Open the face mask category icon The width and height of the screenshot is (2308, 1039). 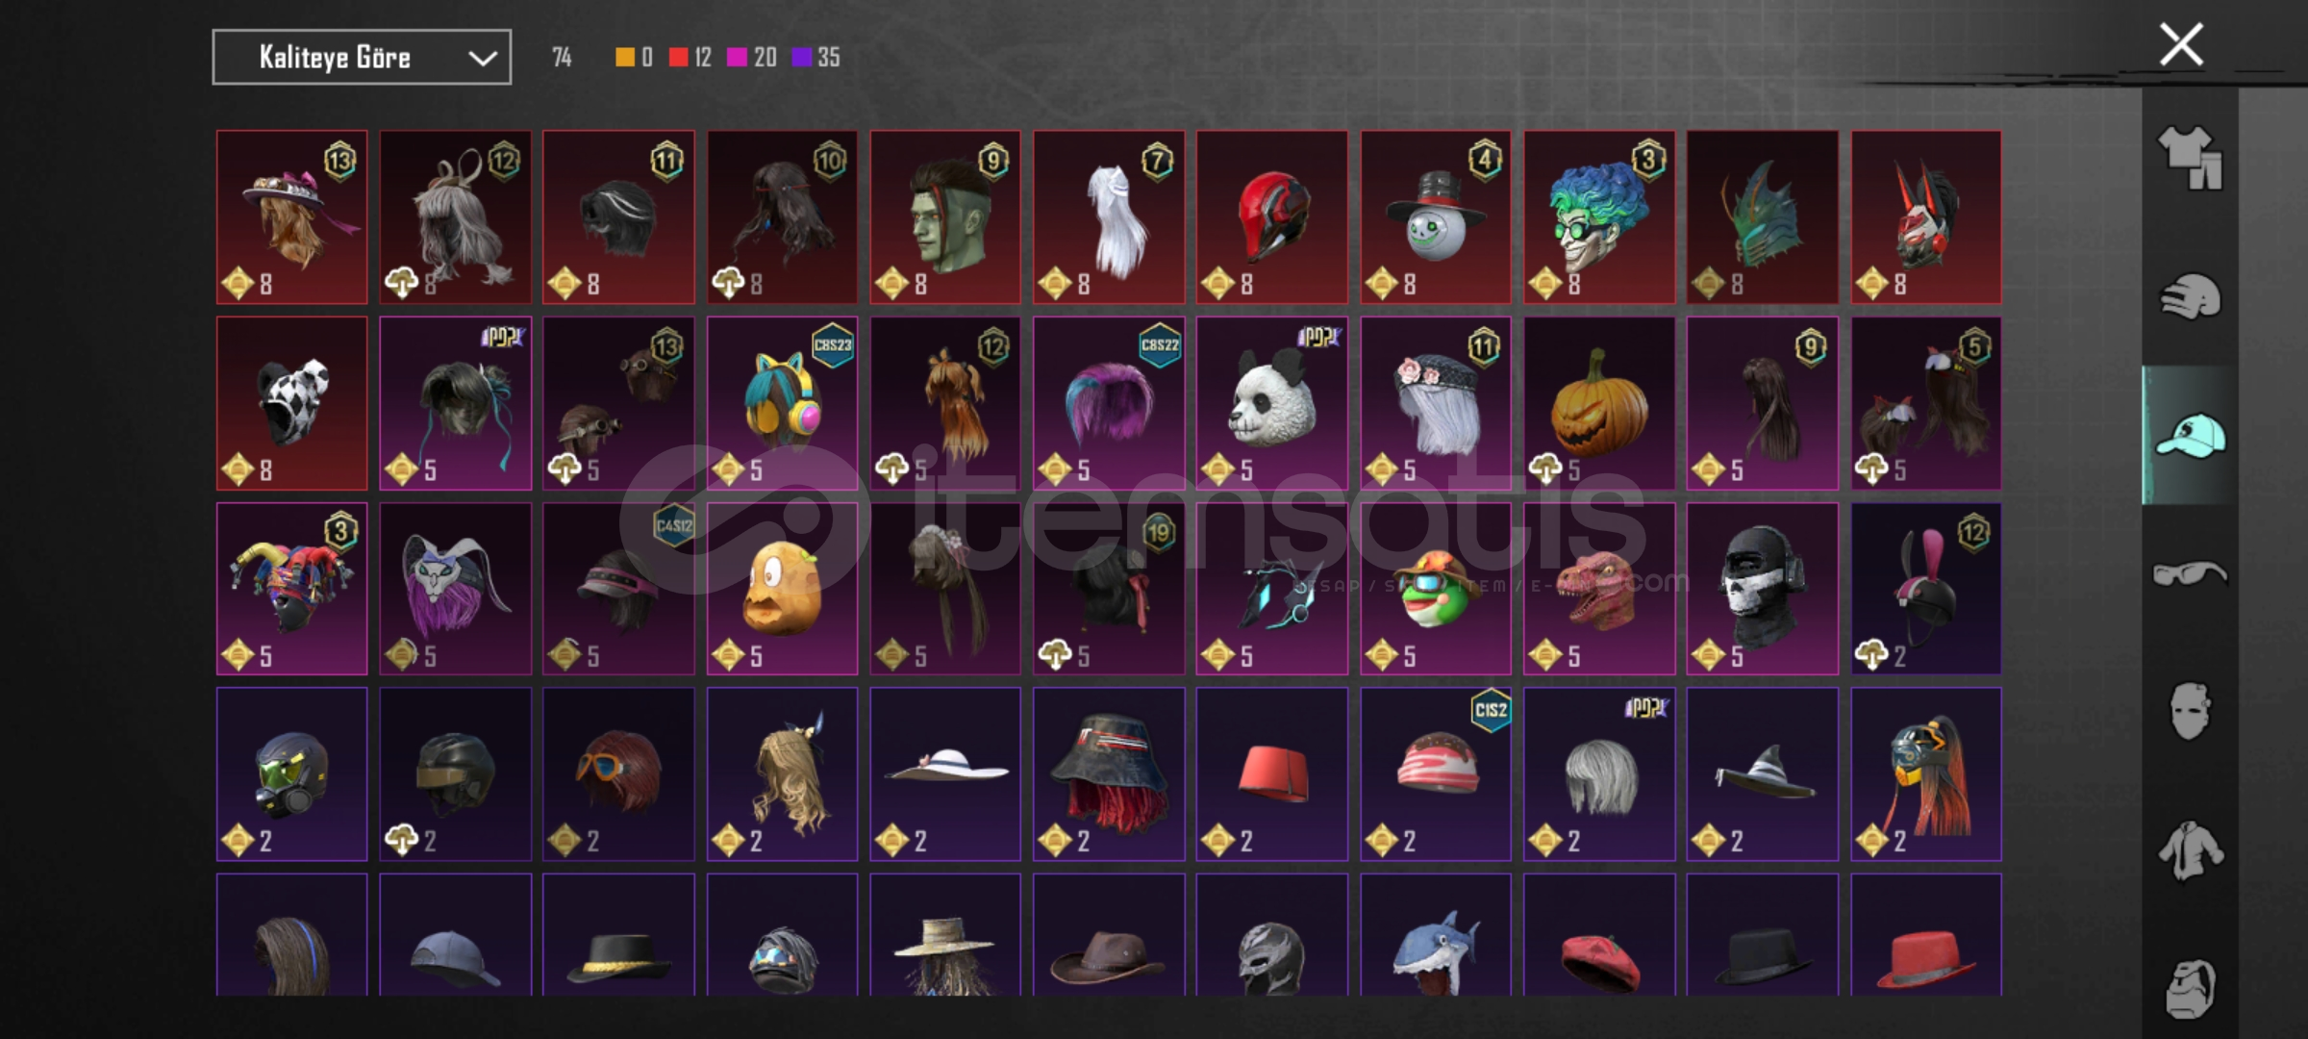click(2190, 712)
